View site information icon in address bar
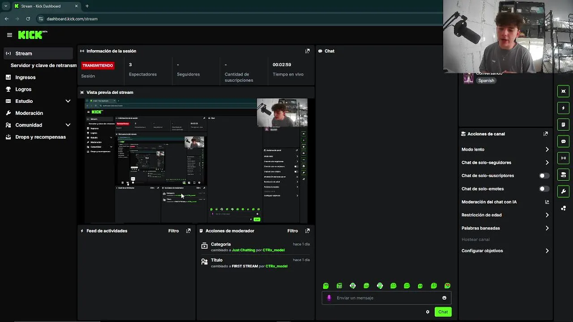The width and height of the screenshot is (573, 322). [41, 19]
